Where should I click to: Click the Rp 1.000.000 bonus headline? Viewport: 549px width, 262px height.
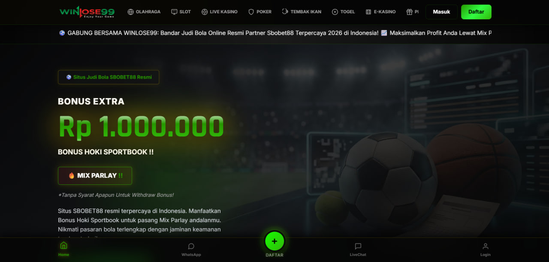[x=141, y=127]
